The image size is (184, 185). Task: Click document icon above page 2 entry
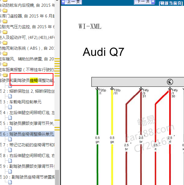pyautogui.click(x=10, y=86)
